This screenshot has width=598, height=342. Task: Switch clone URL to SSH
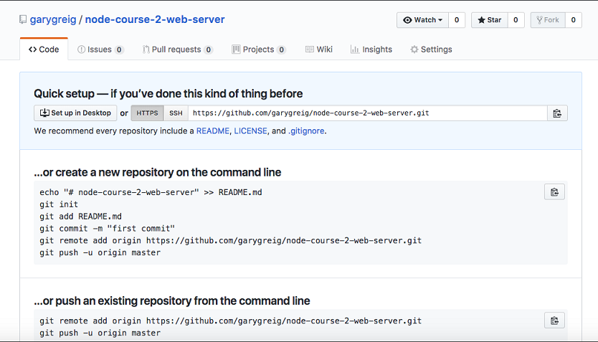tap(176, 113)
